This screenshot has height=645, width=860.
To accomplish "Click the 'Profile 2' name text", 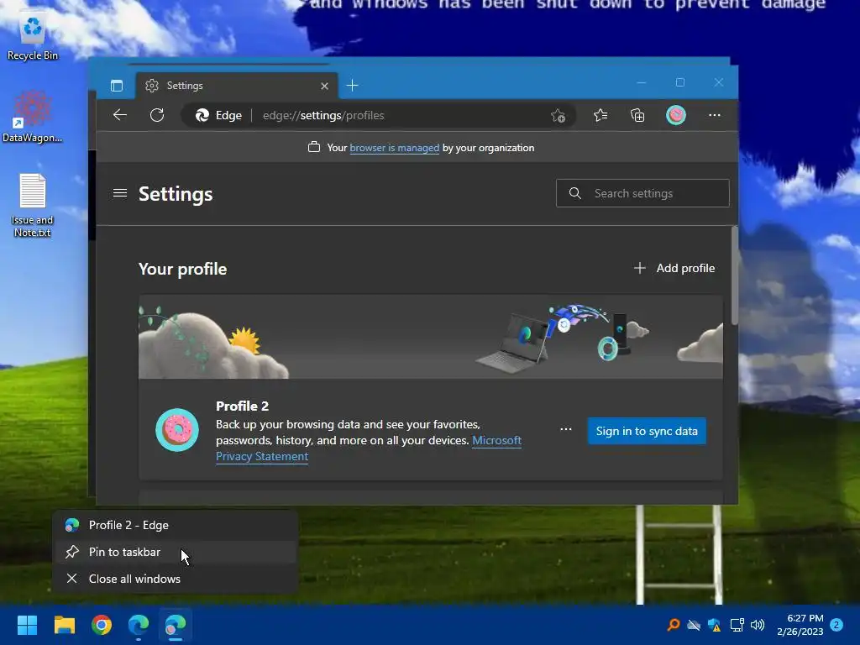I will point(243,406).
